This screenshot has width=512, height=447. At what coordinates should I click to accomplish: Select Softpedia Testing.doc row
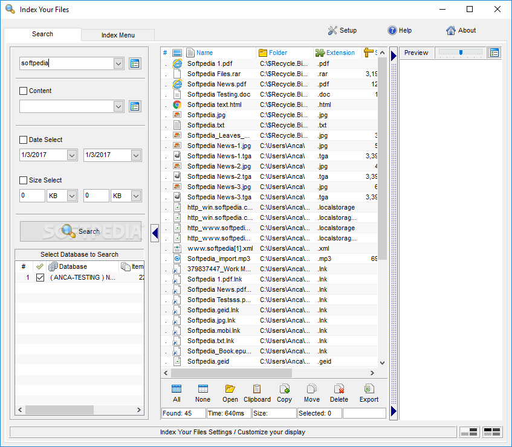(270, 95)
